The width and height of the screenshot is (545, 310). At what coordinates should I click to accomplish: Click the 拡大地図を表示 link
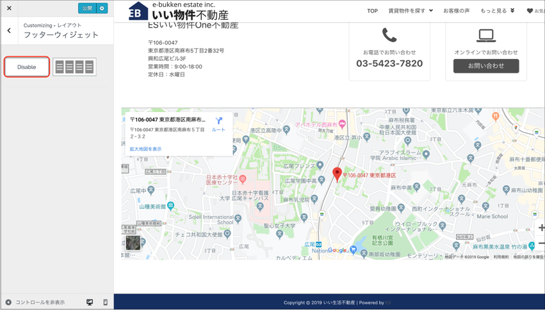point(145,149)
